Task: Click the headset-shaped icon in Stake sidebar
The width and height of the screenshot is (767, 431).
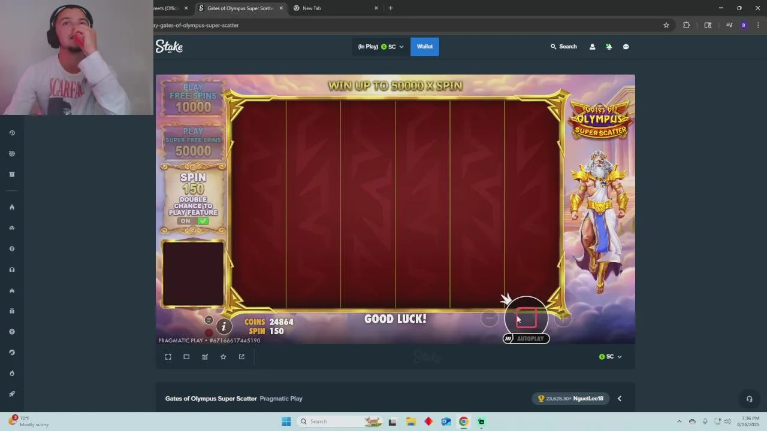Action: pos(12,269)
